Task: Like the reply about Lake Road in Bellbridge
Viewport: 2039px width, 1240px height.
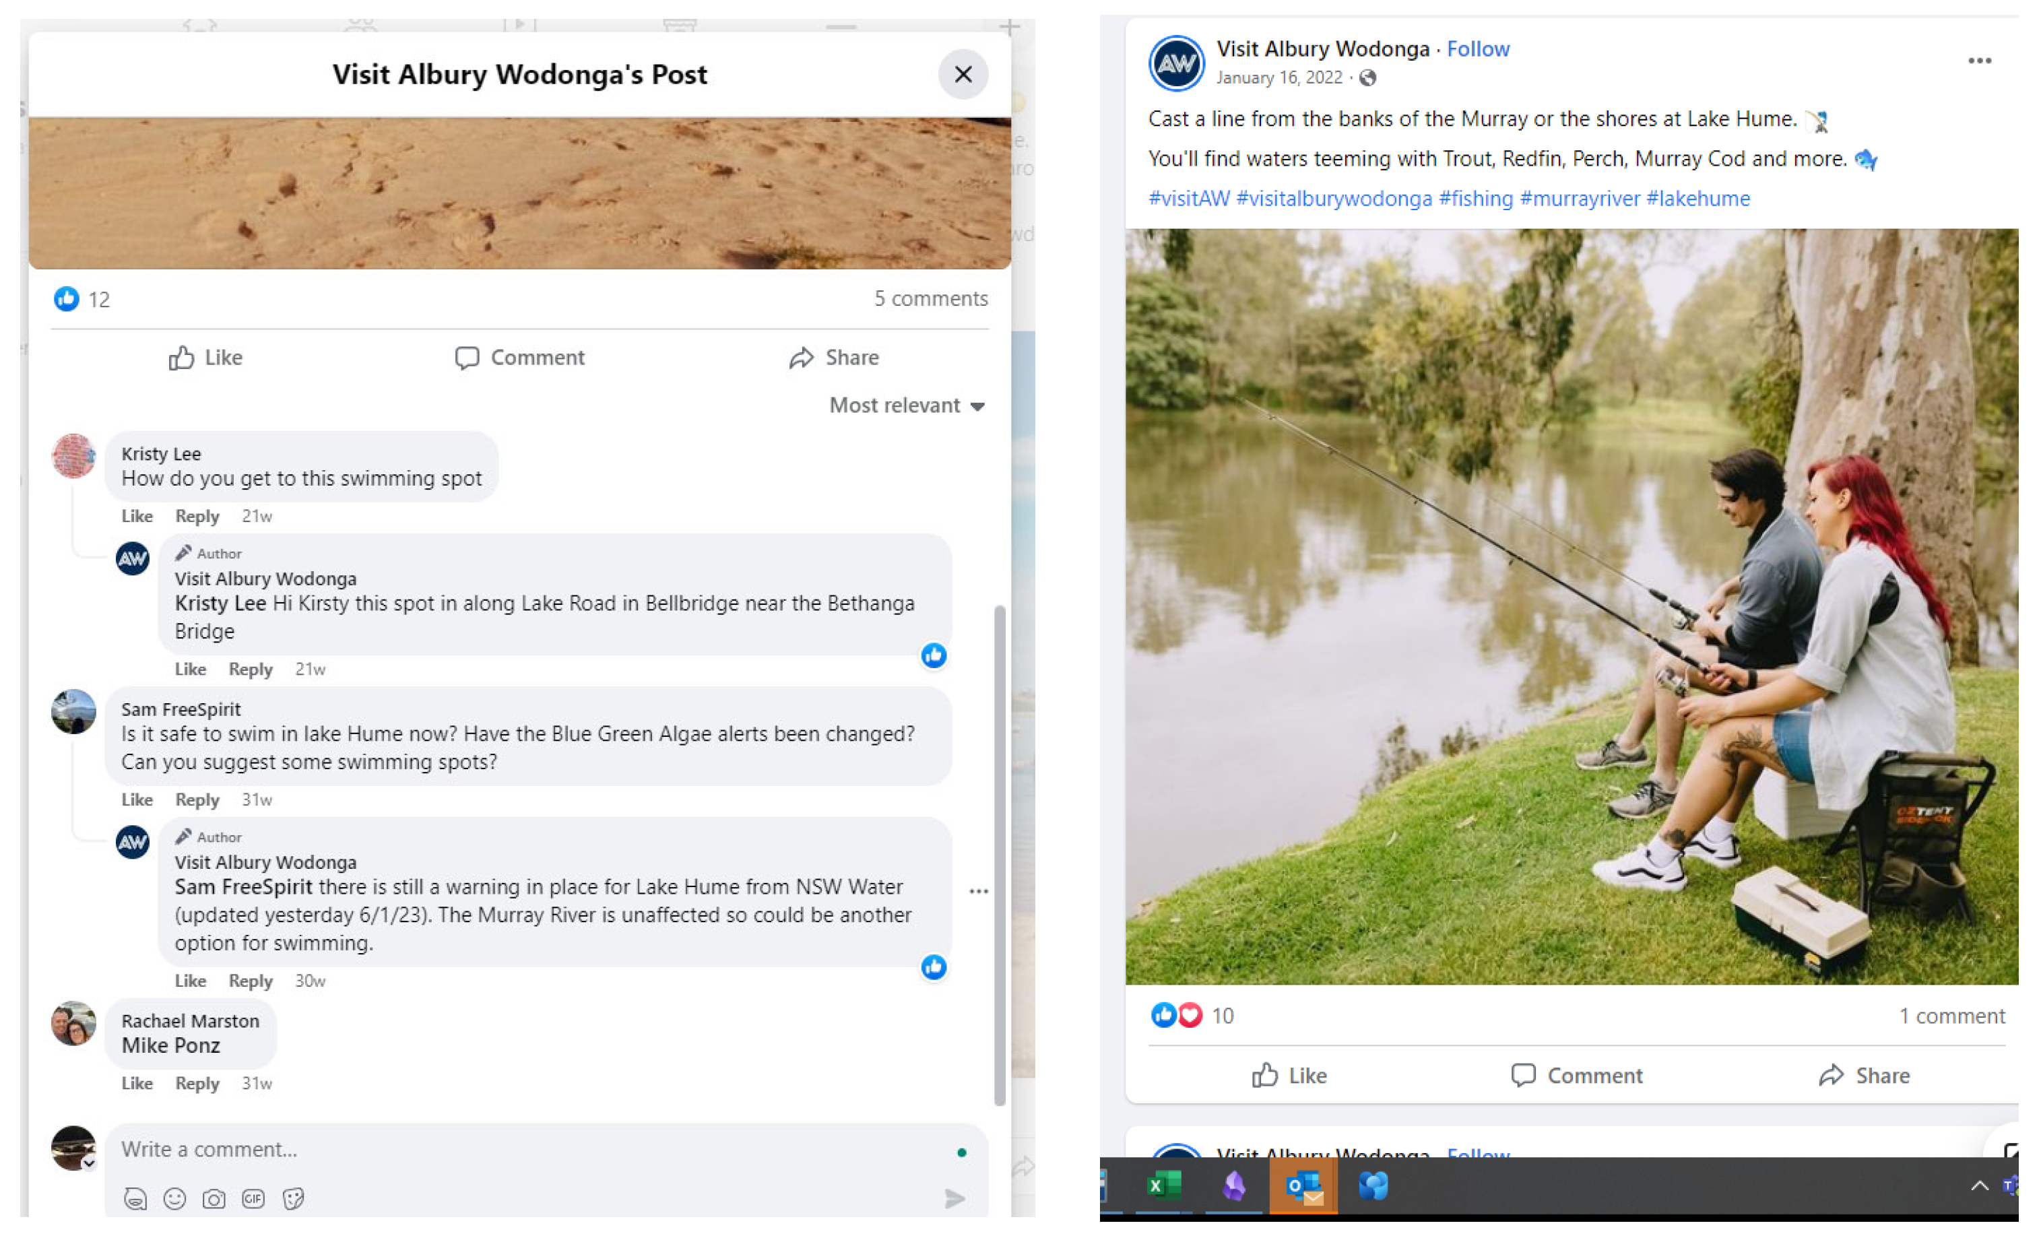Action: (x=191, y=670)
